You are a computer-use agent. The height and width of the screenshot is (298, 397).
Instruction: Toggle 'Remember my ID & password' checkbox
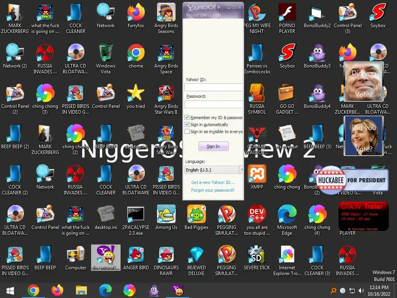[x=187, y=117]
